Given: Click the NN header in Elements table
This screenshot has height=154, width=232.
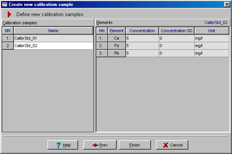Looking at the screenshot, I should (x=102, y=31).
